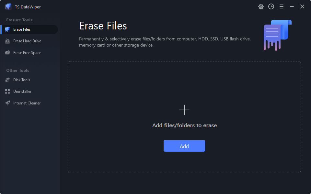This screenshot has height=194, width=311.
Task: Open the hamburger menu
Action: pos(282,6)
